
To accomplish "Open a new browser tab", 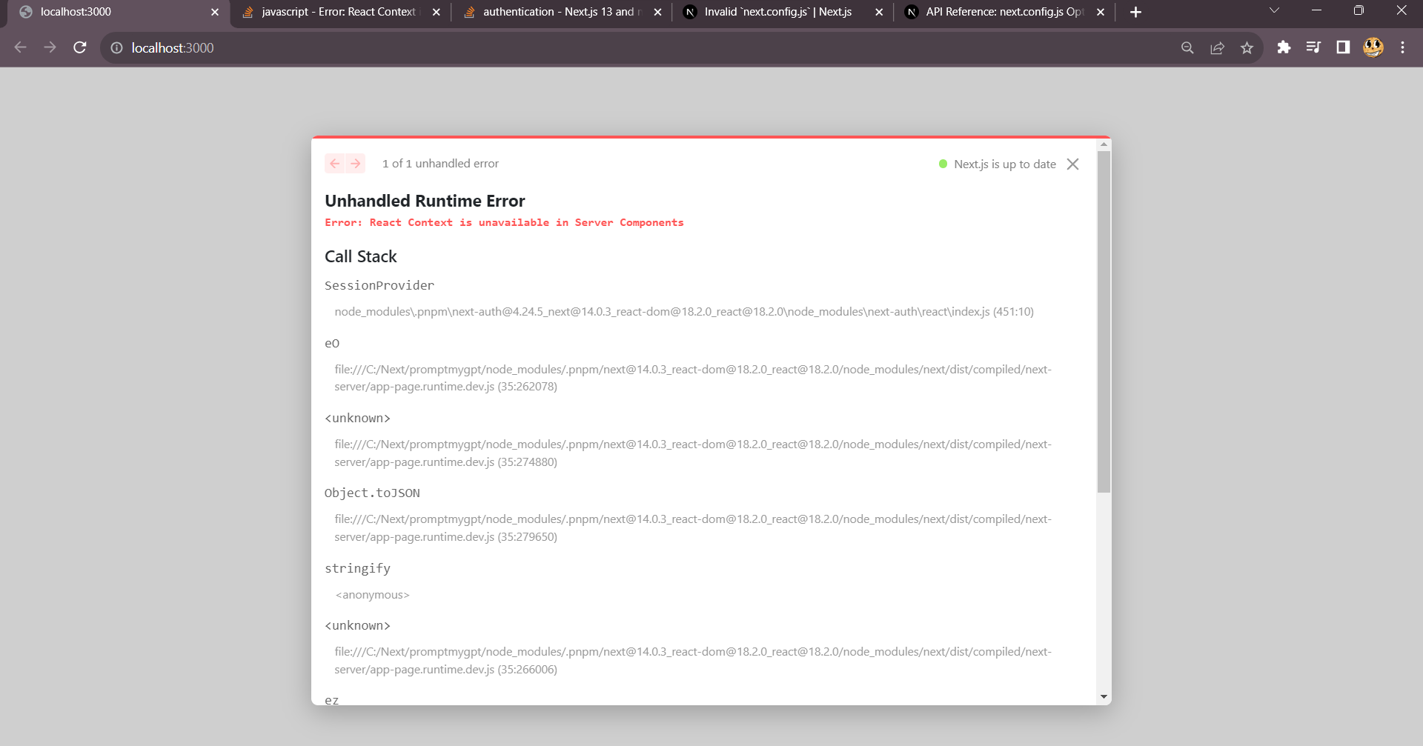I will (1135, 11).
